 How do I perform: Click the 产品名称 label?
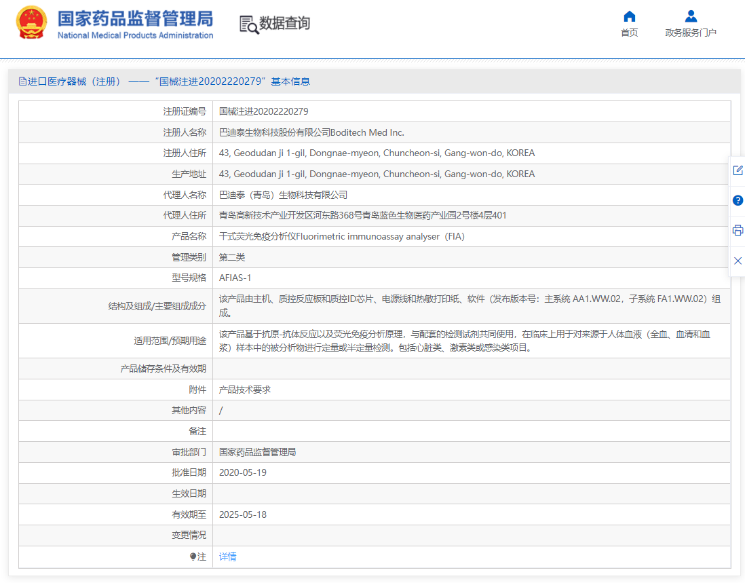click(189, 236)
